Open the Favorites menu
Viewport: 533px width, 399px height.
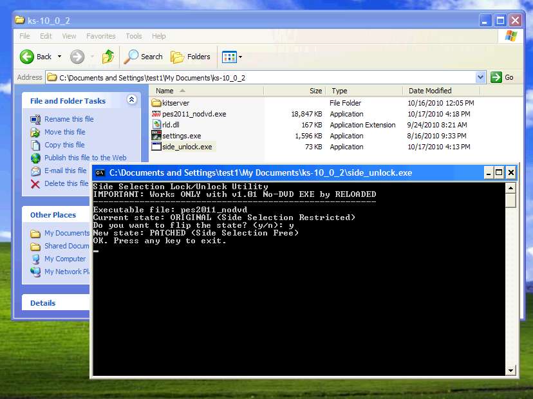101,36
